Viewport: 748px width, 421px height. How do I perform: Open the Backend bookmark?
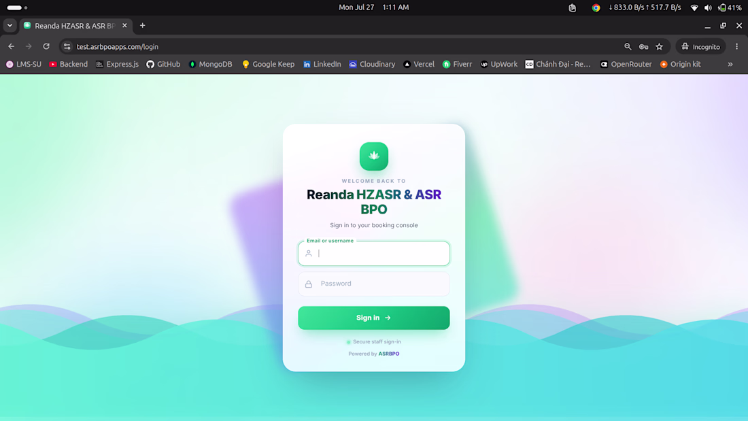(68, 64)
